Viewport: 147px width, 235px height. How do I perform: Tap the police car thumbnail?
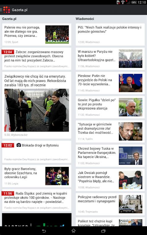coord(131,204)
